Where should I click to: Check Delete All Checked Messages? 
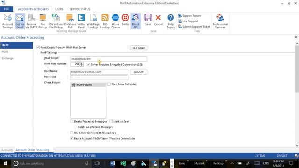pos(76,127)
